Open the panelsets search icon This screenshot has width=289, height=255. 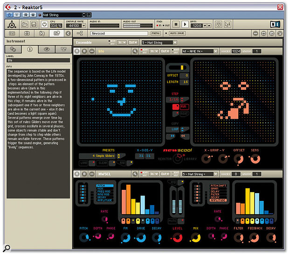click(42, 34)
